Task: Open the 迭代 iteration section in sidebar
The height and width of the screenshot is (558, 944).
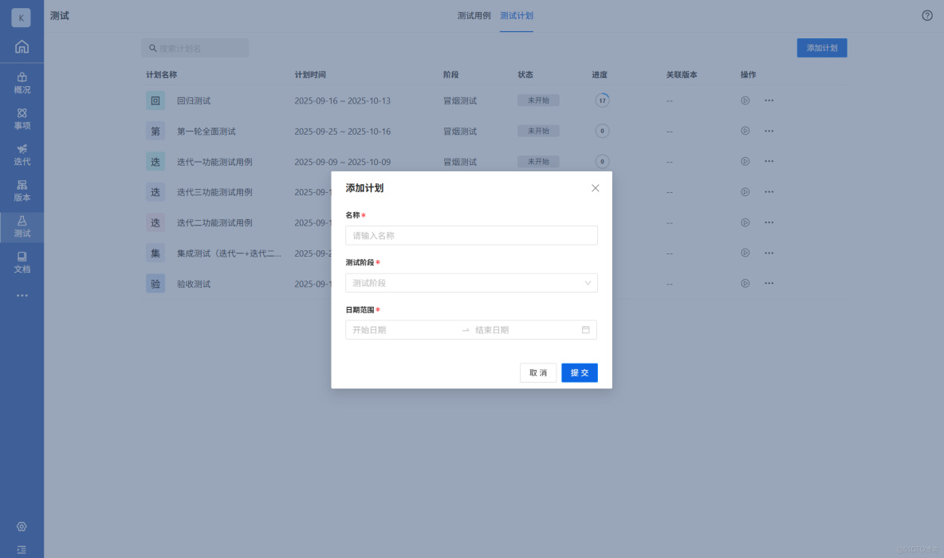Action: (22, 154)
